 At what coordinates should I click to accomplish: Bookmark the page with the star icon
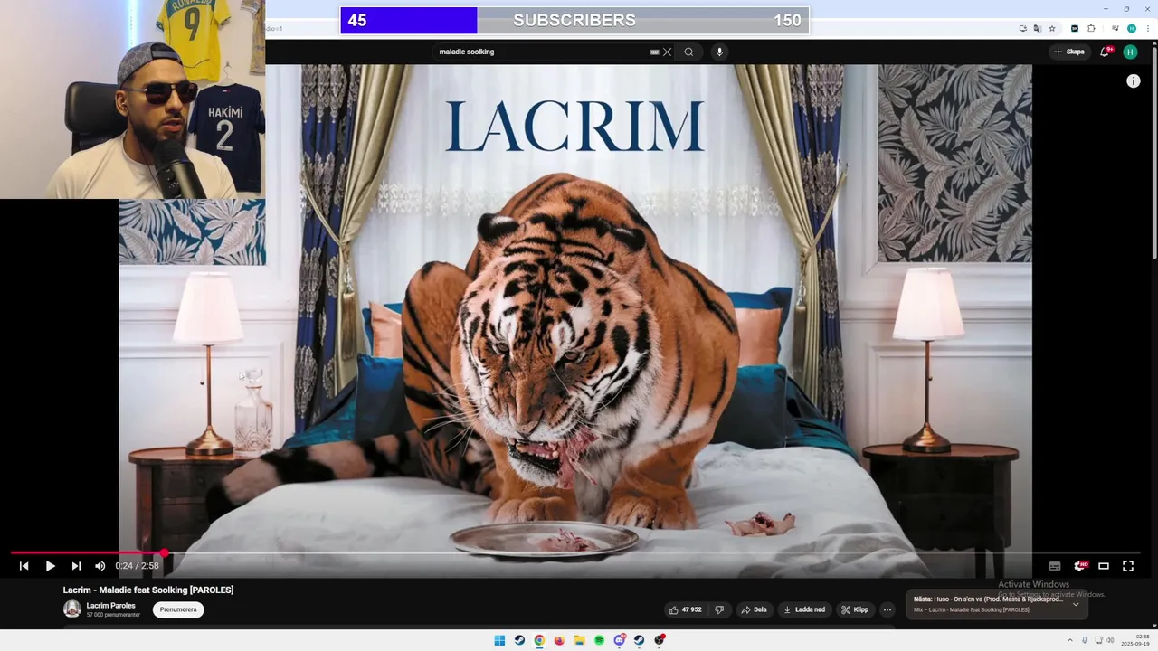click(1052, 28)
